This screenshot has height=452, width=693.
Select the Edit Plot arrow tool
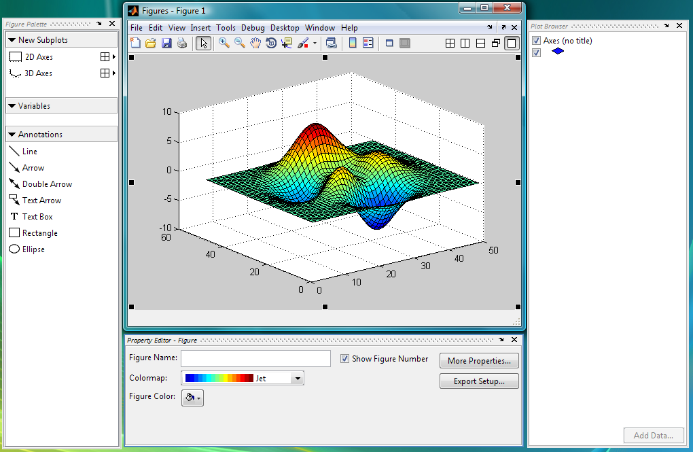[x=202, y=44]
